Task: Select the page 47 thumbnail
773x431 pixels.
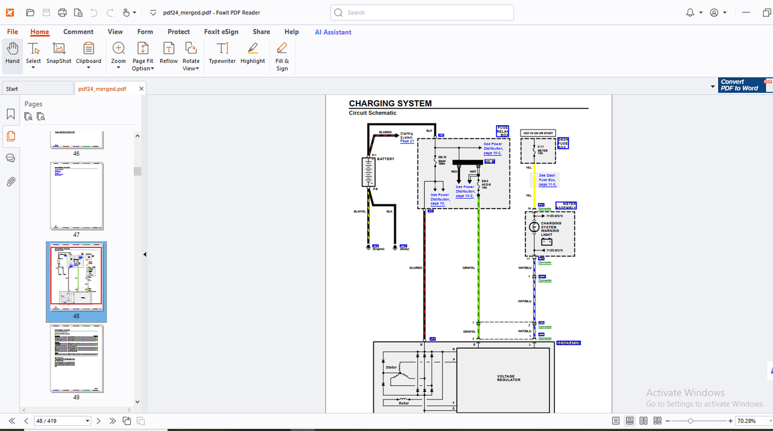Action: click(x=76, y=196)
